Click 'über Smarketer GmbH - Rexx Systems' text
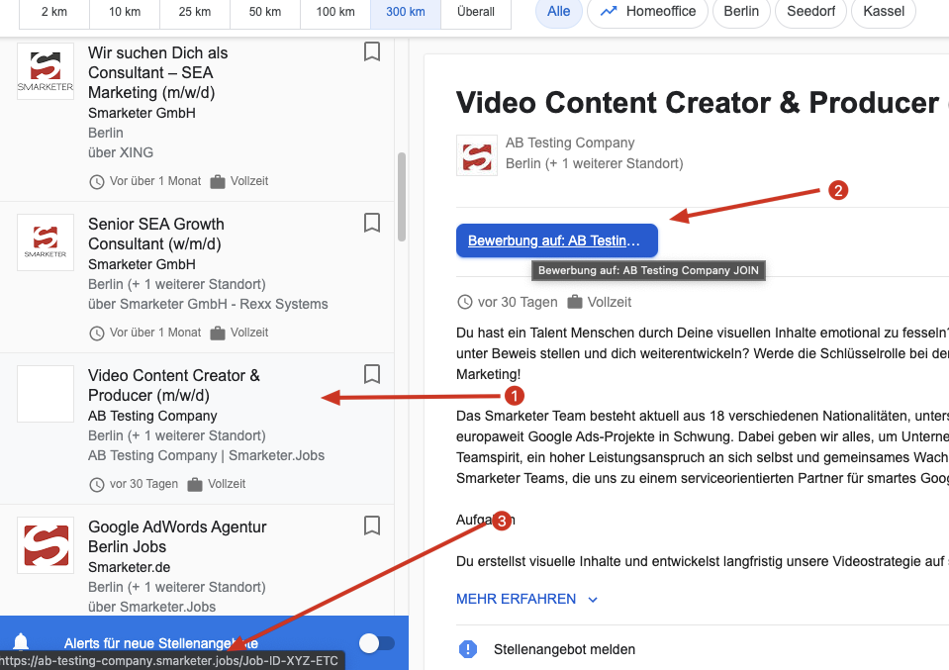The width and height of the screenshot is (949, 670). (208, 304)
